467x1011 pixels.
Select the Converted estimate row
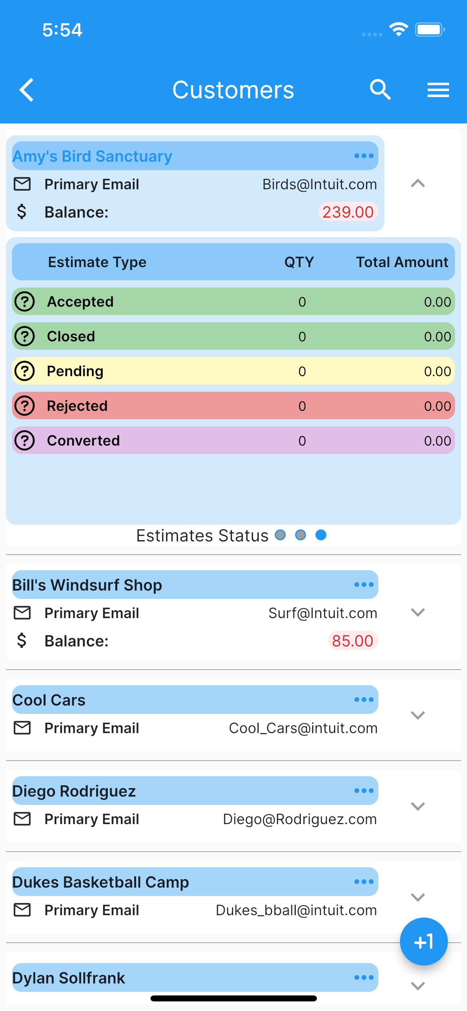tap(234, 440)
